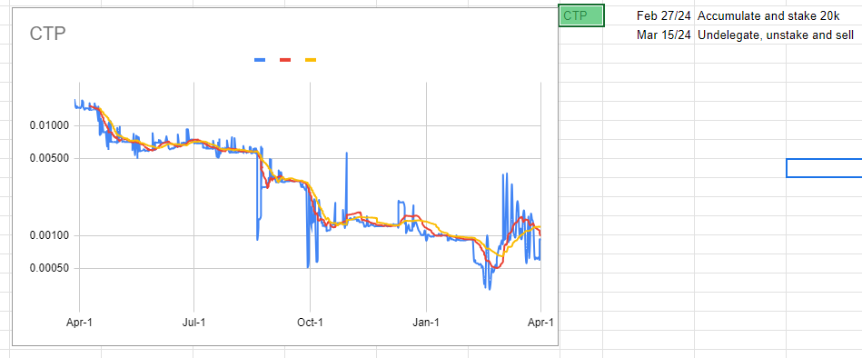This screenshot has height=358, width=862.
Task: Select the 'Accumulate and stake 20k' cell
Action: [740, 16]
